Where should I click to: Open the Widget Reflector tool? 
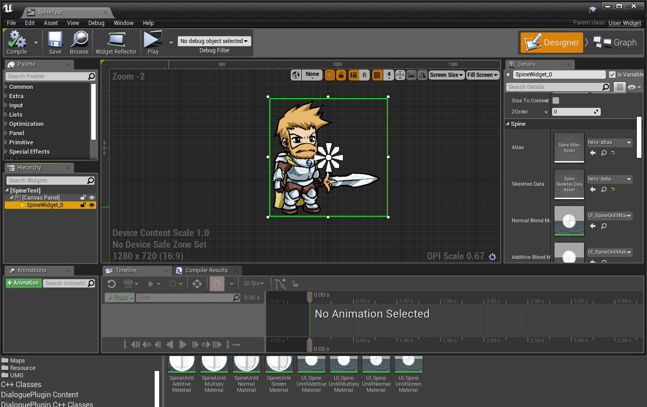[x=116, y=42]
